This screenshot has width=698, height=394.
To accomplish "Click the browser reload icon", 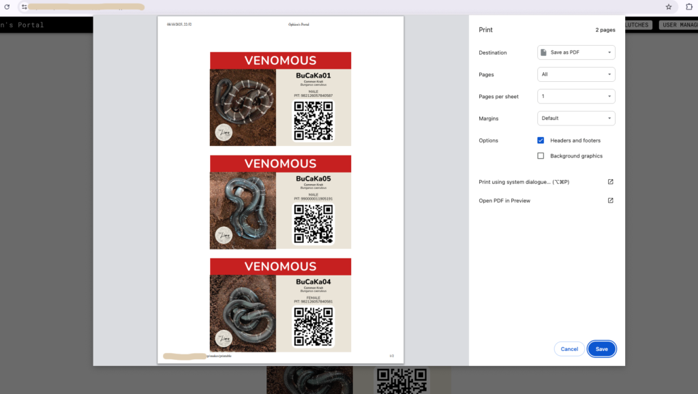I will (7, 7).
